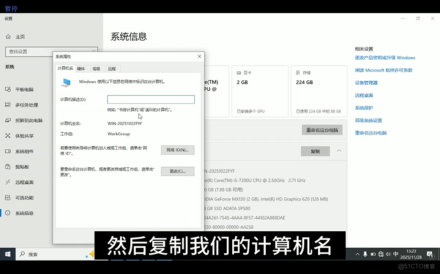The width and height of the screenshot is (440, 274).
Task: Toggle the 中 input method indicator
Action: click(396, 254)
